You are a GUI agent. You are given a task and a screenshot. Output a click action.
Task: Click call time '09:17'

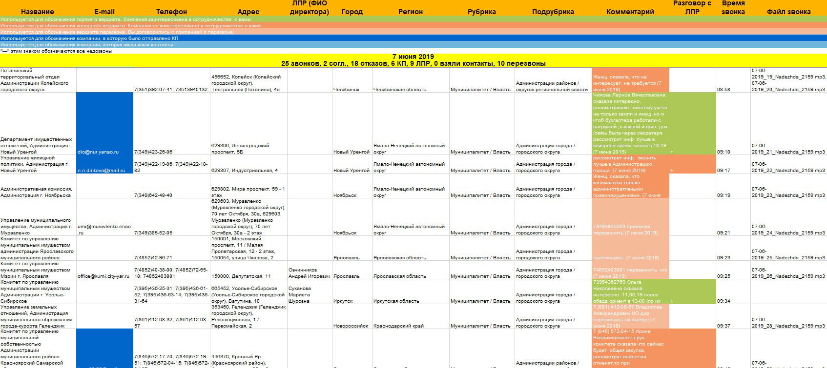(724, 171)
